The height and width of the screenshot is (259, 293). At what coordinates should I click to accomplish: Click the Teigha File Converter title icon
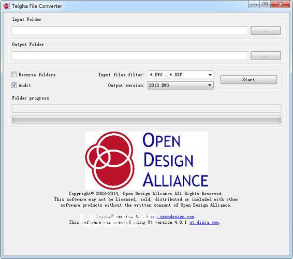tap(6, 6)
